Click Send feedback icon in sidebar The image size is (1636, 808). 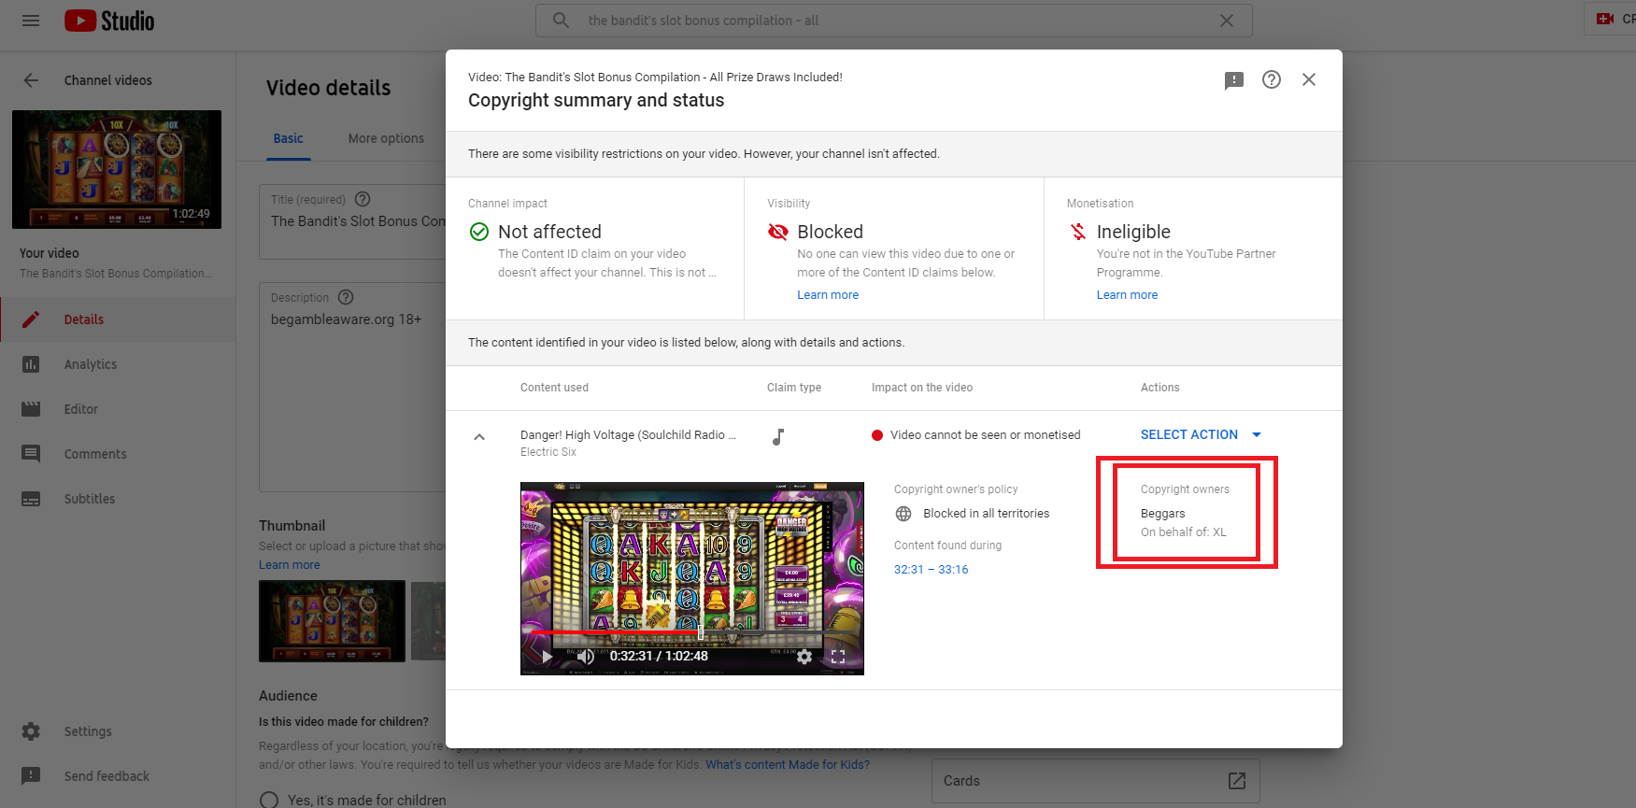(31, 776)
